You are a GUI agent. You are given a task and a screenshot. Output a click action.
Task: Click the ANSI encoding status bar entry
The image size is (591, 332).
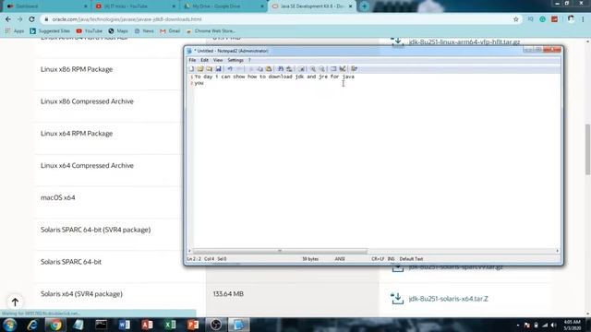pos(340,259)
